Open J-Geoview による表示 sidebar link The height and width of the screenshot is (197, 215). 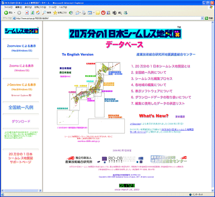click(x=21, y=85)
